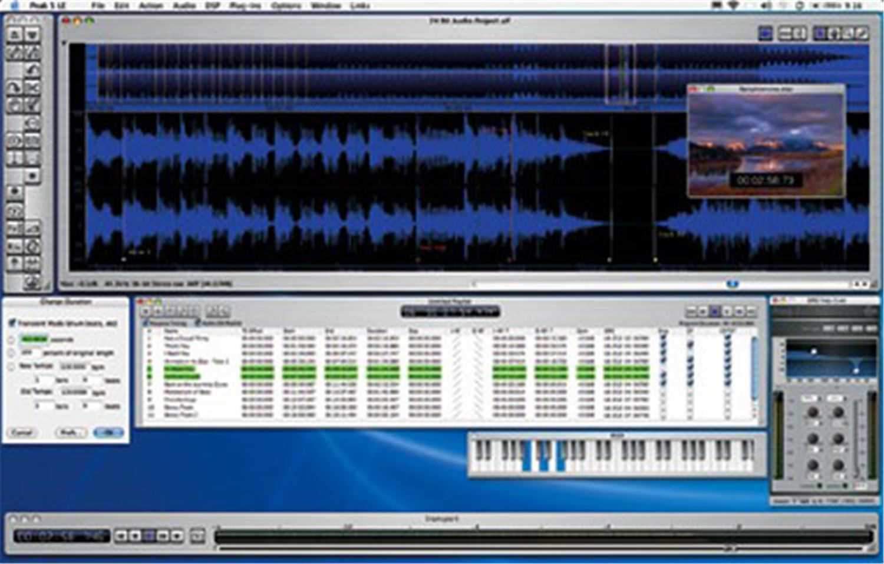
Task: Open the File menu
Action: [x=98, y=5]
